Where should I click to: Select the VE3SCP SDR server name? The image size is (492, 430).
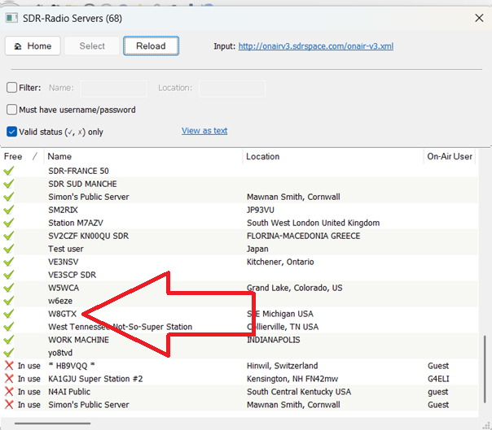72,275
